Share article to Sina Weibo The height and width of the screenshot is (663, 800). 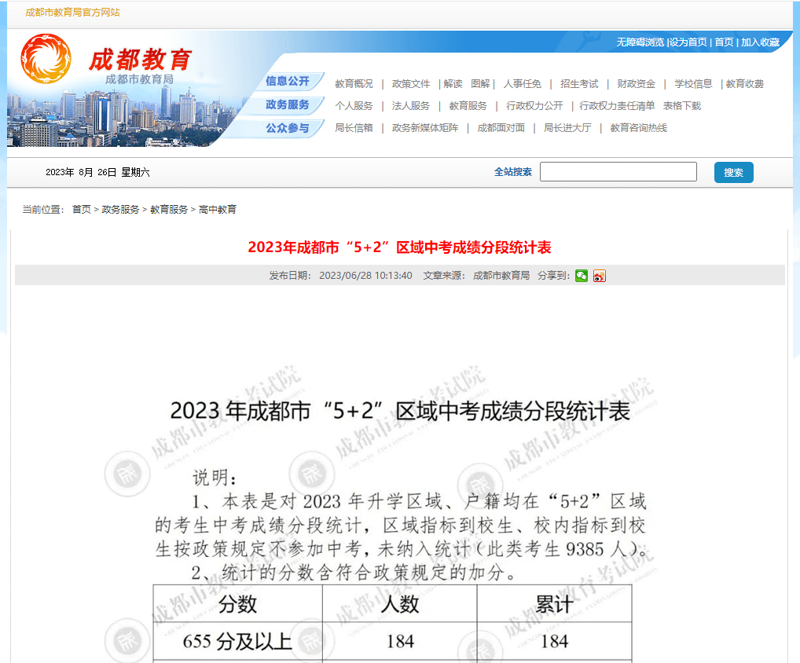pyautogui.click(x=599, y=276)
